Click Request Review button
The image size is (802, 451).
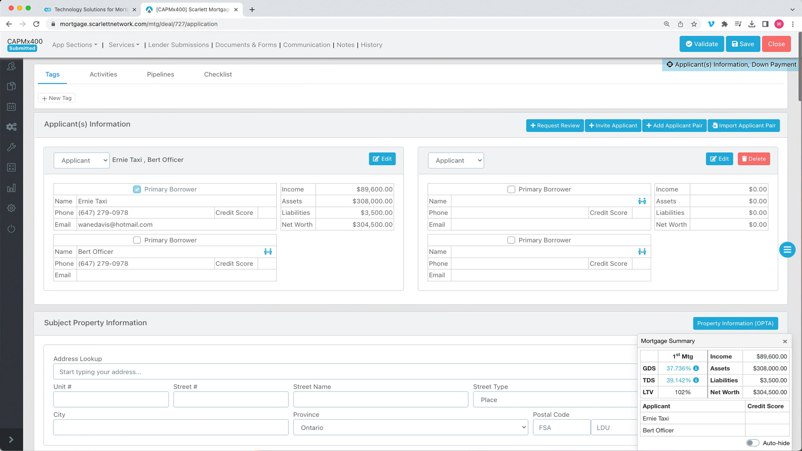555,125
